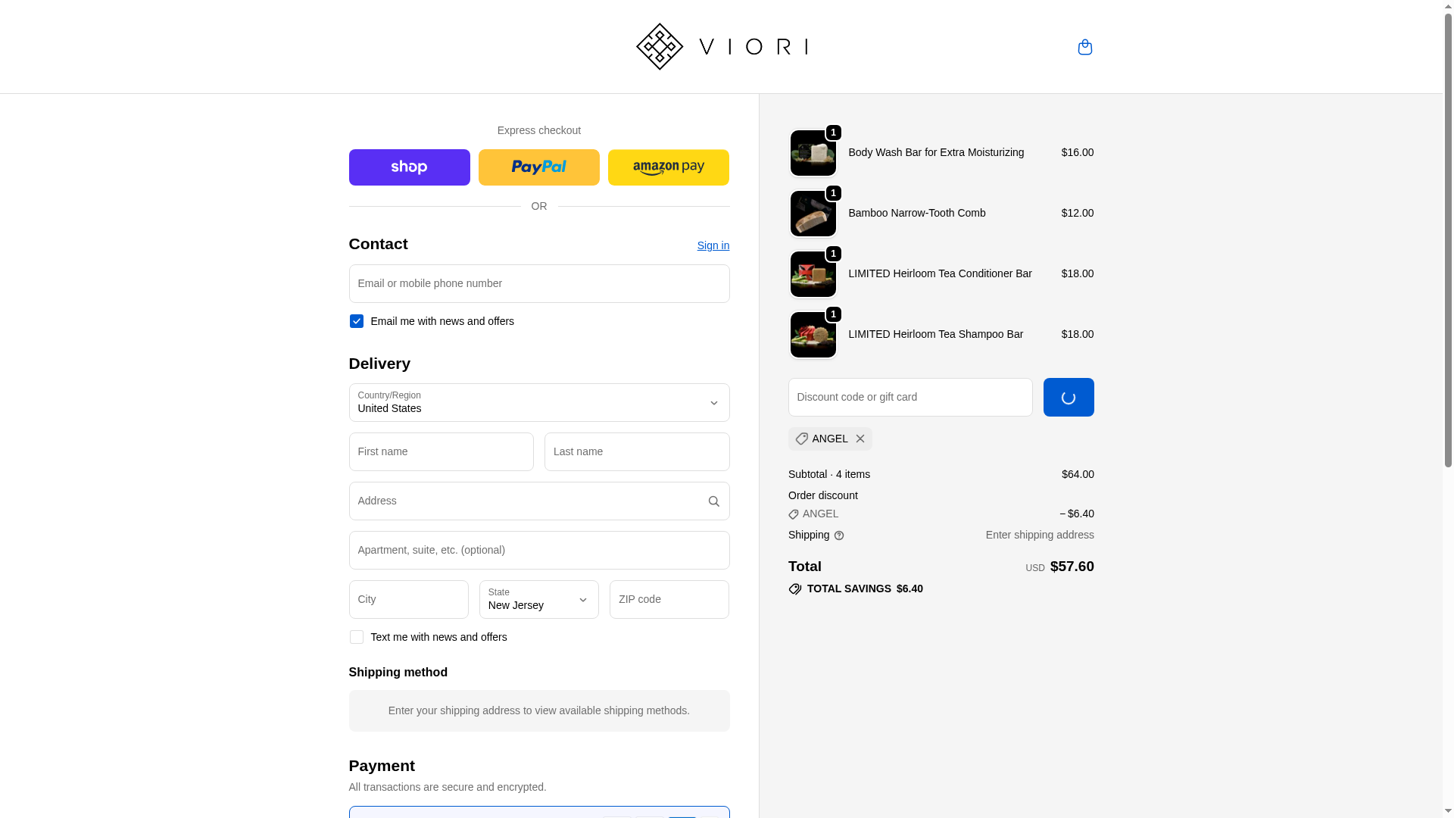Click the discount apply loading button
The width and height of the screenshot is (1454, 818).
(x=1069, y=397)
